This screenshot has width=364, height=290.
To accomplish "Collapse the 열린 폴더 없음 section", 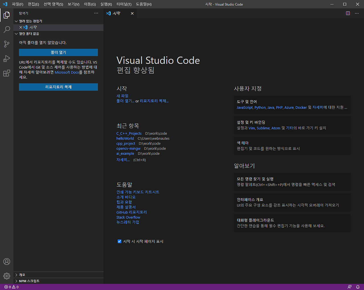I will click(58, 34).
